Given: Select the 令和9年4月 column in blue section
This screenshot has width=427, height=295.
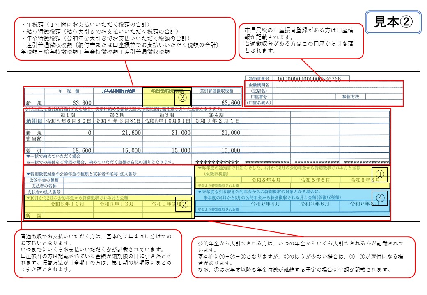Looking at the screenshot, I should point(265,204).
